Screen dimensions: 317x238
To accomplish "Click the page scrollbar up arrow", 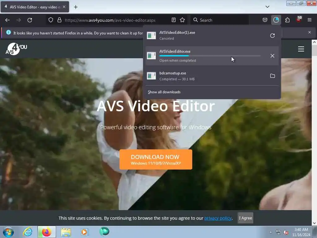I will point(314,42).
